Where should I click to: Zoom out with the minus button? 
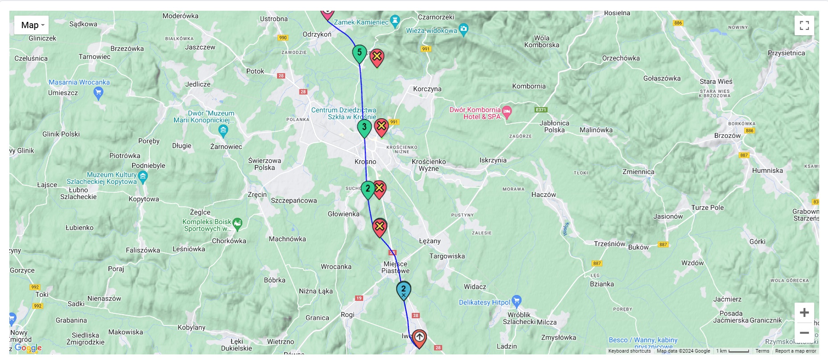[804, 333]
